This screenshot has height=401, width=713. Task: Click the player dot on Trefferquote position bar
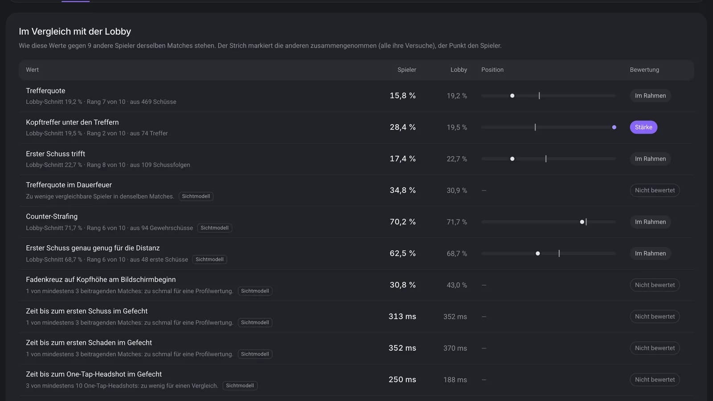(x=512, y=96)
